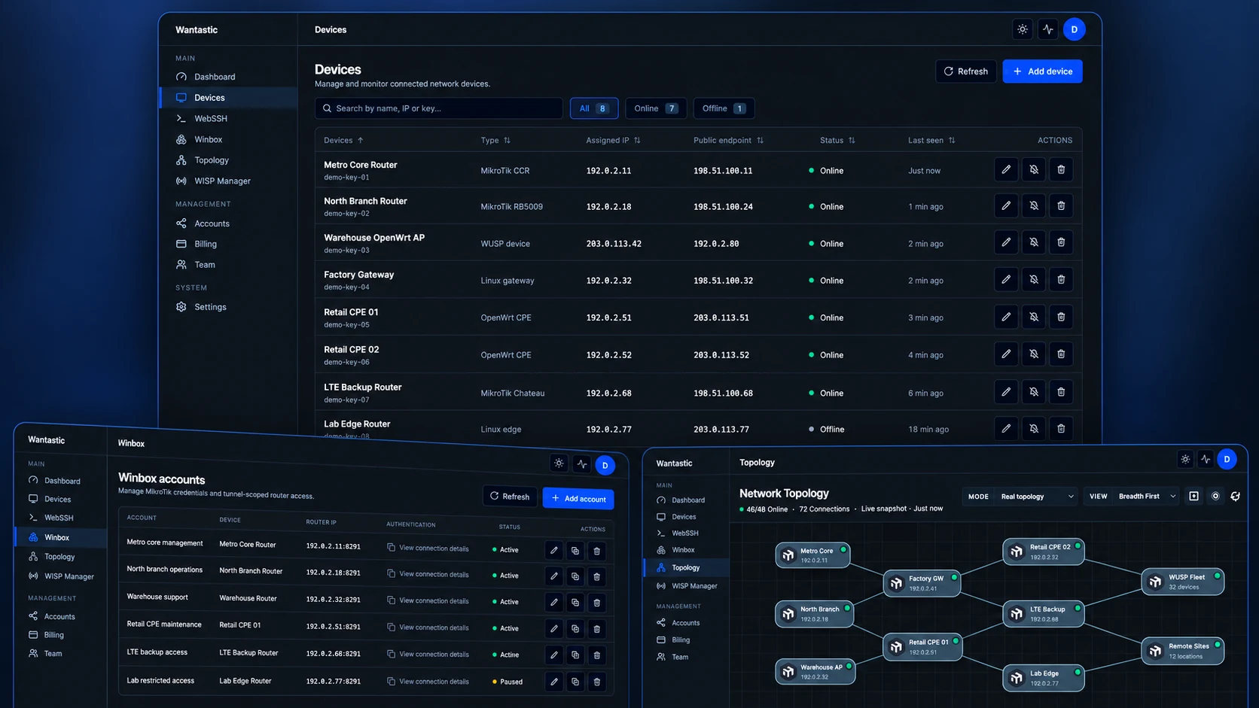Sort devices by Status column
This screenshot has height=708, width=1259.
[837, 141]
